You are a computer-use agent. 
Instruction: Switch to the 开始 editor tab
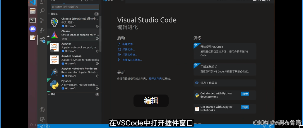point(113,1)
